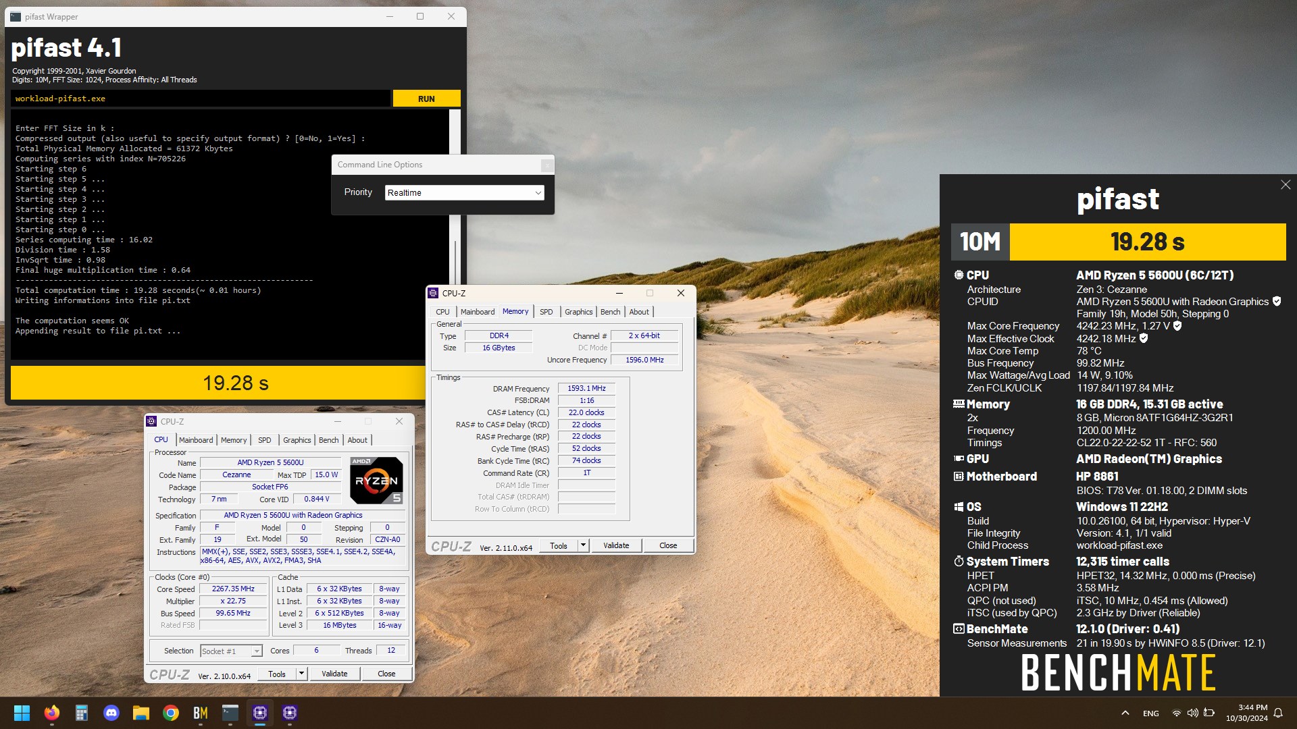Image resolution: width=1297 pixels, height=729 pixels.
Task: Click CPUID verified shield icon
Action: click(1277, 302)
